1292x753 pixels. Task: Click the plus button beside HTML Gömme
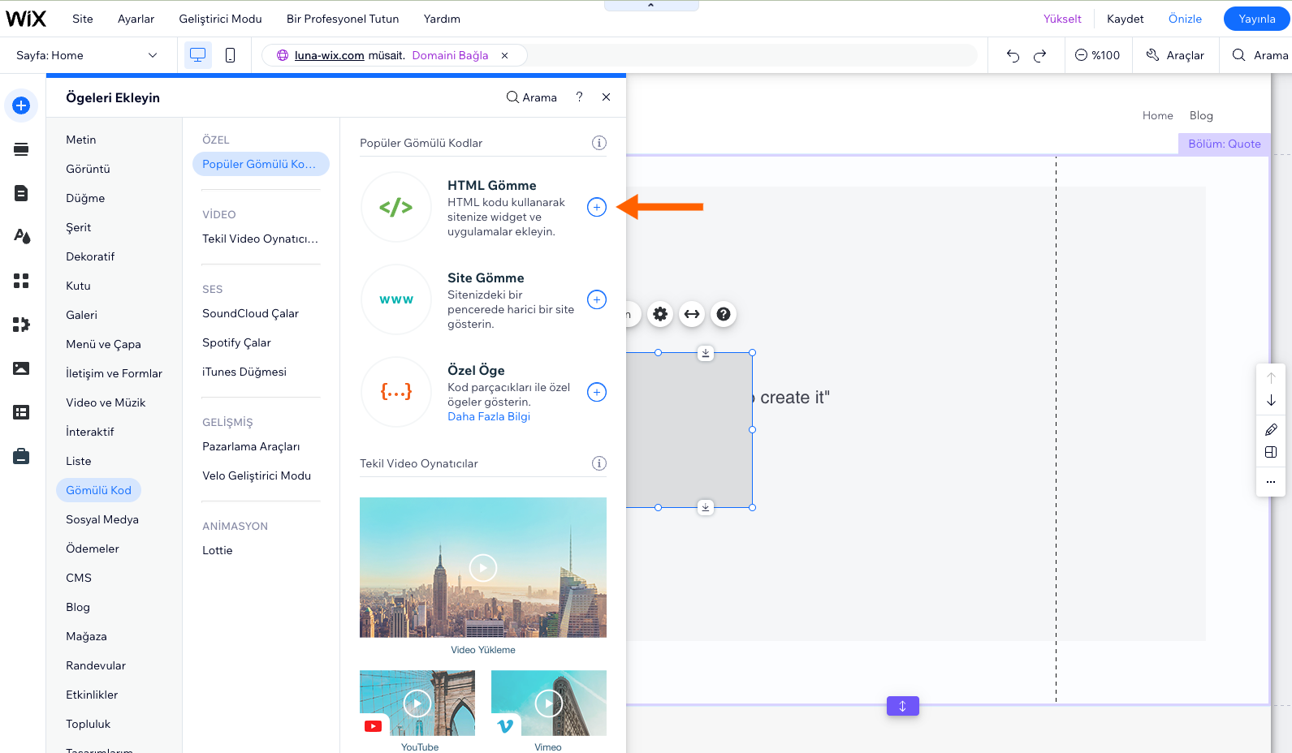tap(596, 207)
